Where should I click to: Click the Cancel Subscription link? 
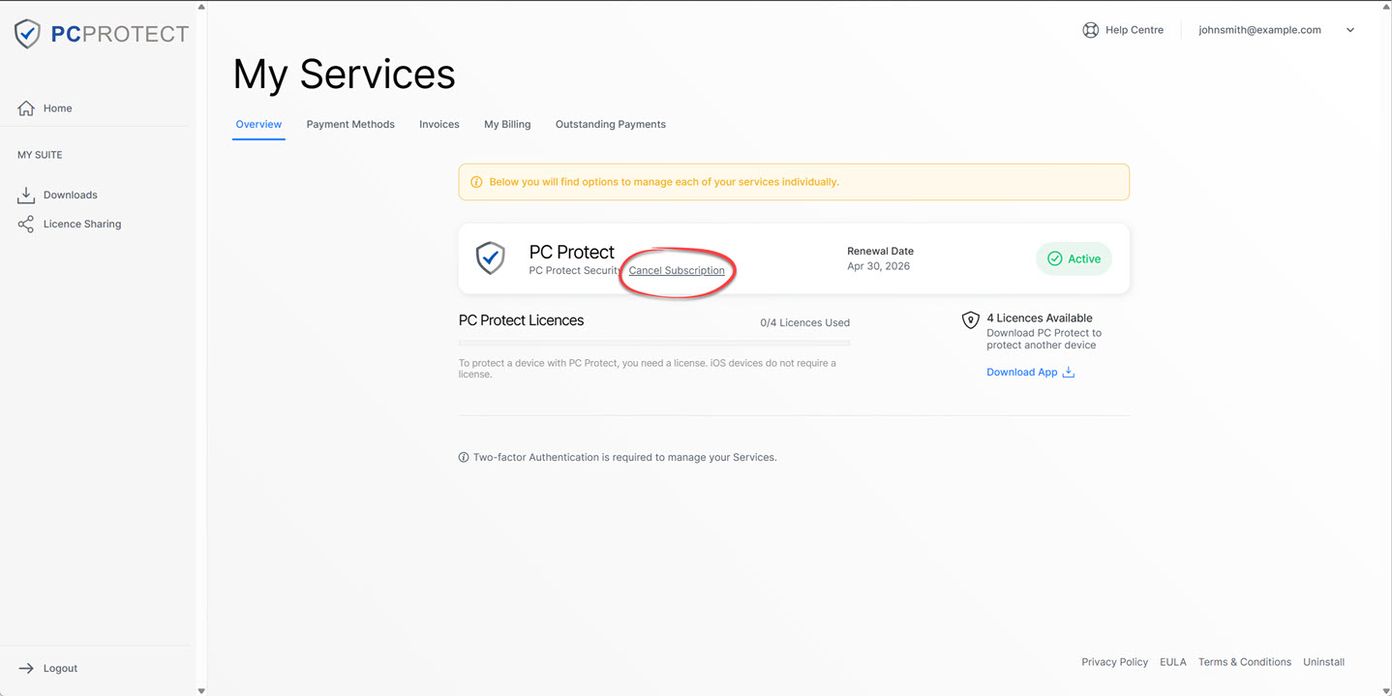[677, 271]
